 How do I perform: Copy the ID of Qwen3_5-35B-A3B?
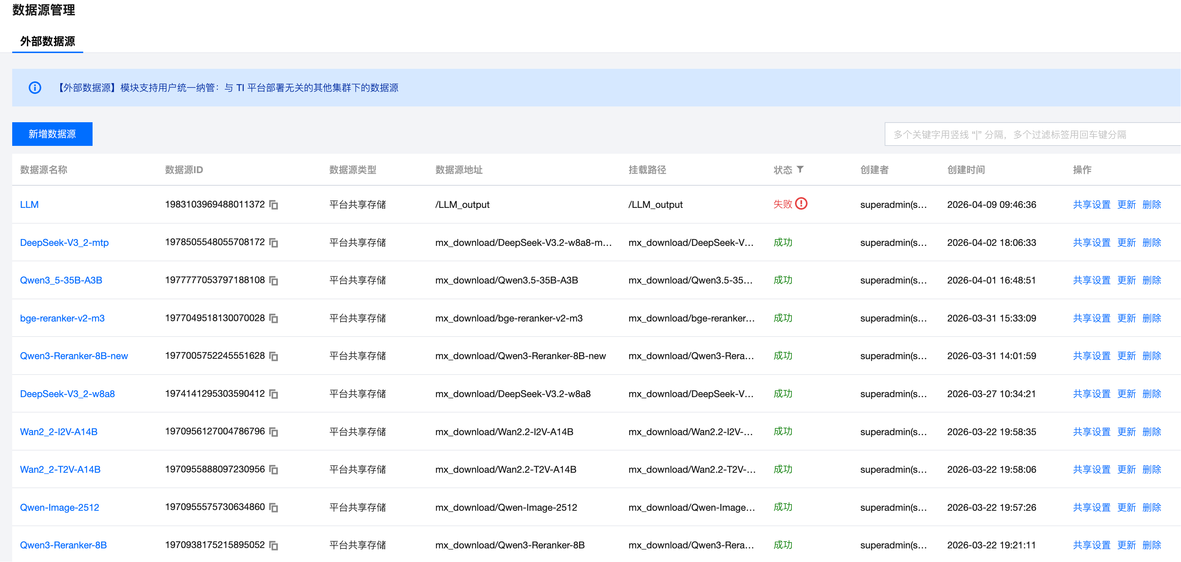274,280
